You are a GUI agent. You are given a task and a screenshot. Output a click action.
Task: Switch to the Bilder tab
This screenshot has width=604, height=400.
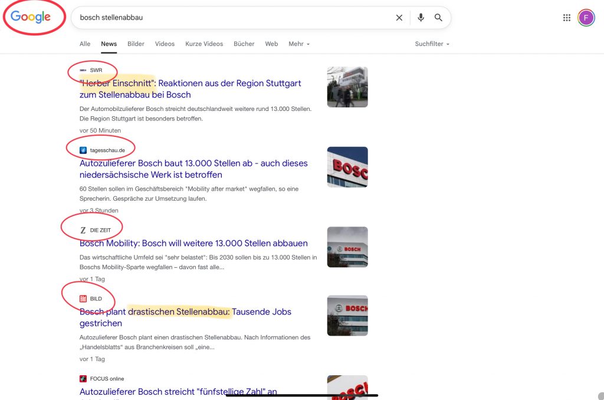point(136,44)
